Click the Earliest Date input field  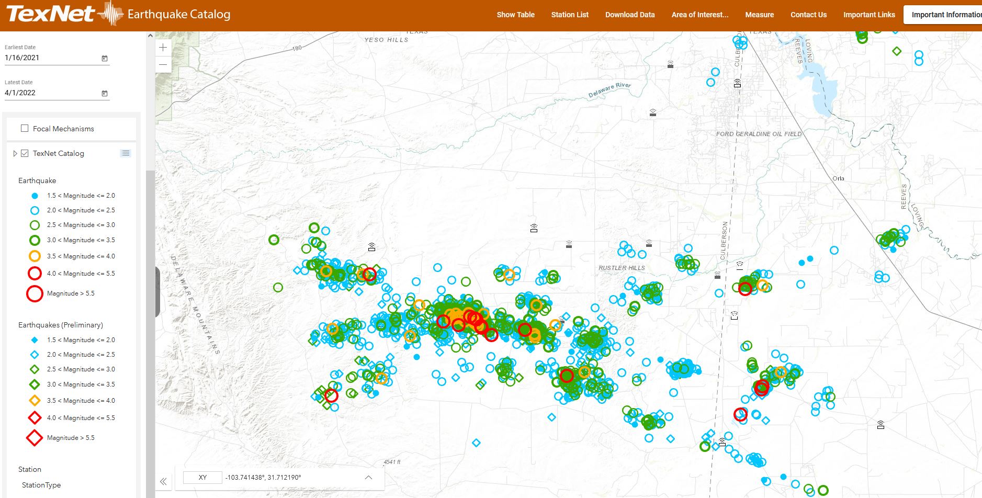(x=57, y=58)
